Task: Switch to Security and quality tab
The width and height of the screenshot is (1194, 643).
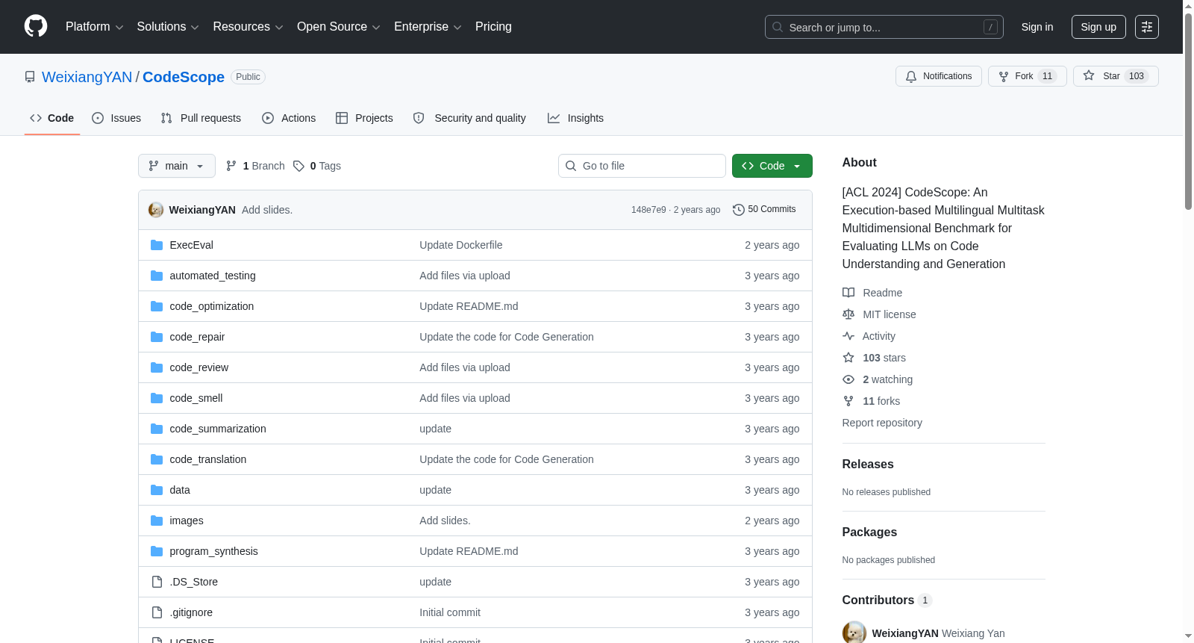Action: point(469,118)
